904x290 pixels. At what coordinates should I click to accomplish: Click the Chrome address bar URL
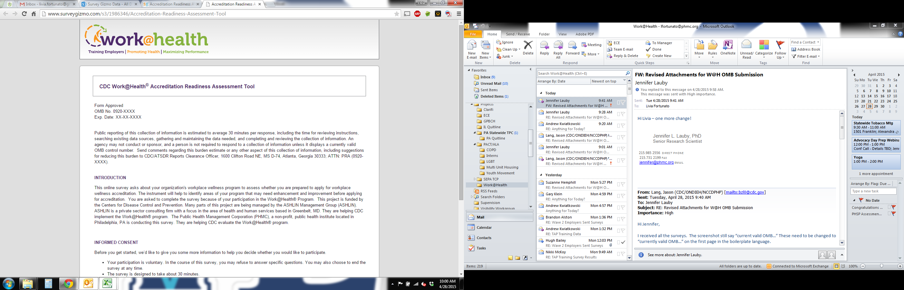point(137,14)
